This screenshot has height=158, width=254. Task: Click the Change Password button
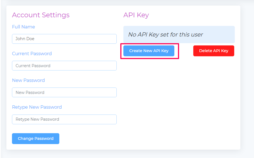tap(36, 138)
